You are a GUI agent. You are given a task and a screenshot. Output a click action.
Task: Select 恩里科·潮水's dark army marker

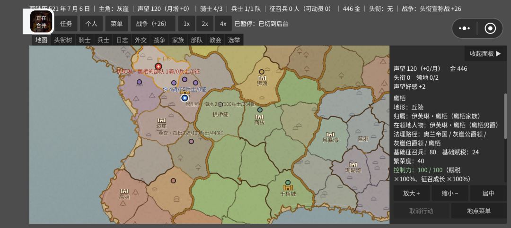point(220,104)
